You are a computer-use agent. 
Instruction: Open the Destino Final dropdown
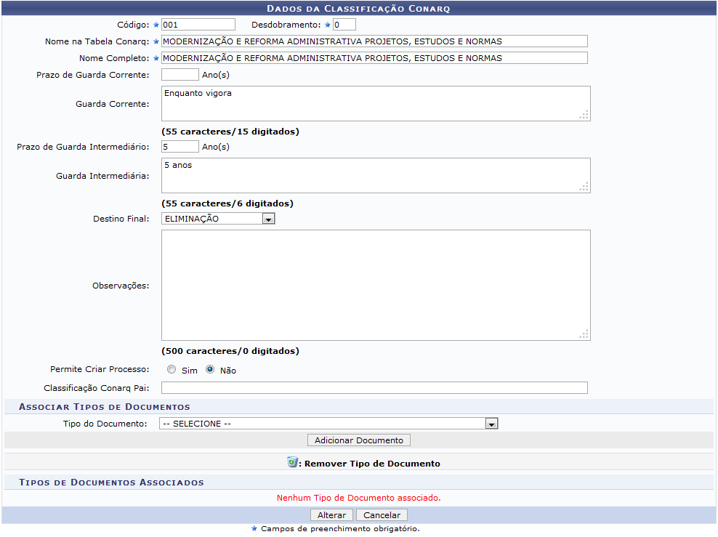pyautogui.click(x=218, y=219)
